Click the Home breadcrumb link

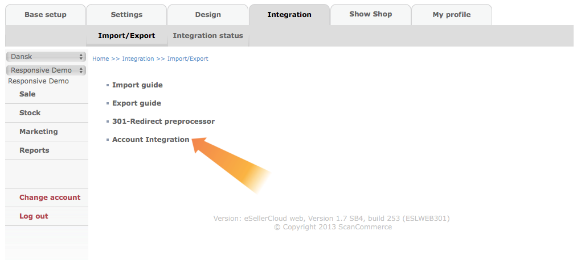coord(100,58)
